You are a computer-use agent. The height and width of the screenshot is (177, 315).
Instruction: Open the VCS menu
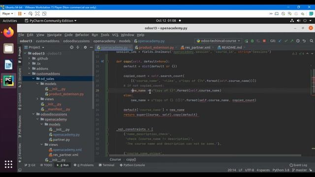pyautogui.click(x=115, y=35)
